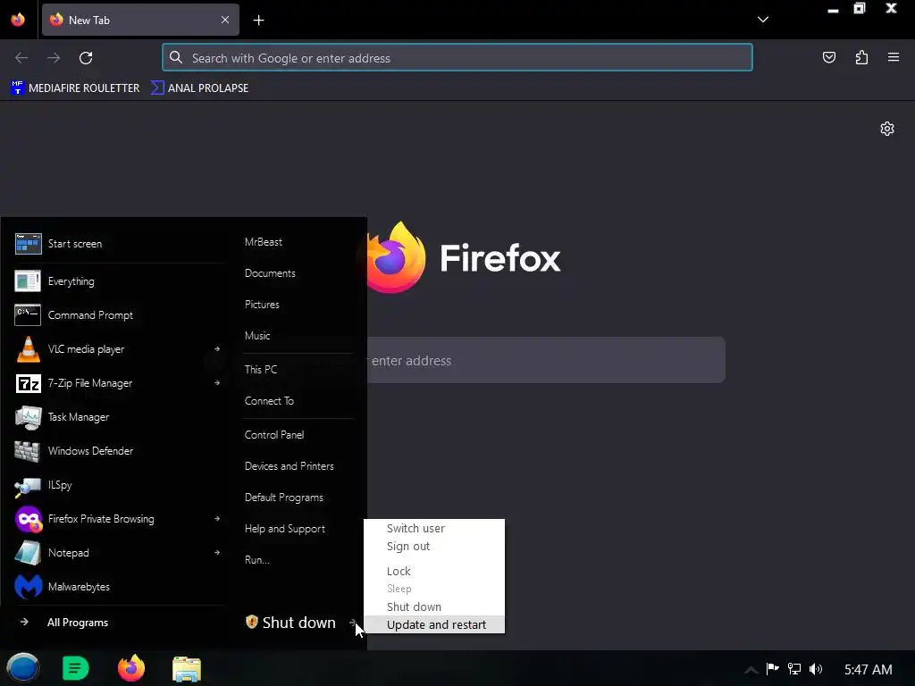
Task: Open the green notes app on taskbar
Action: (76, 668)
